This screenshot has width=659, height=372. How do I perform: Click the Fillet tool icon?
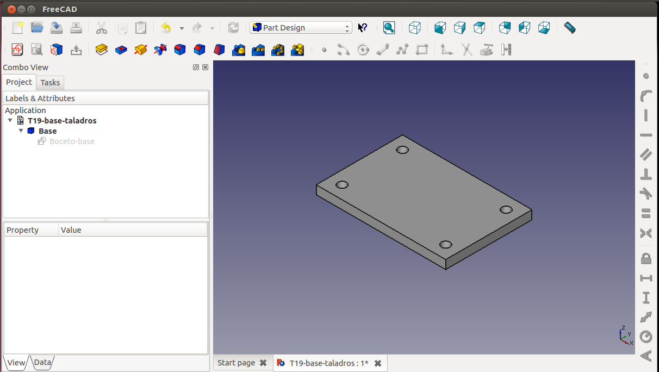coord(180,50)
